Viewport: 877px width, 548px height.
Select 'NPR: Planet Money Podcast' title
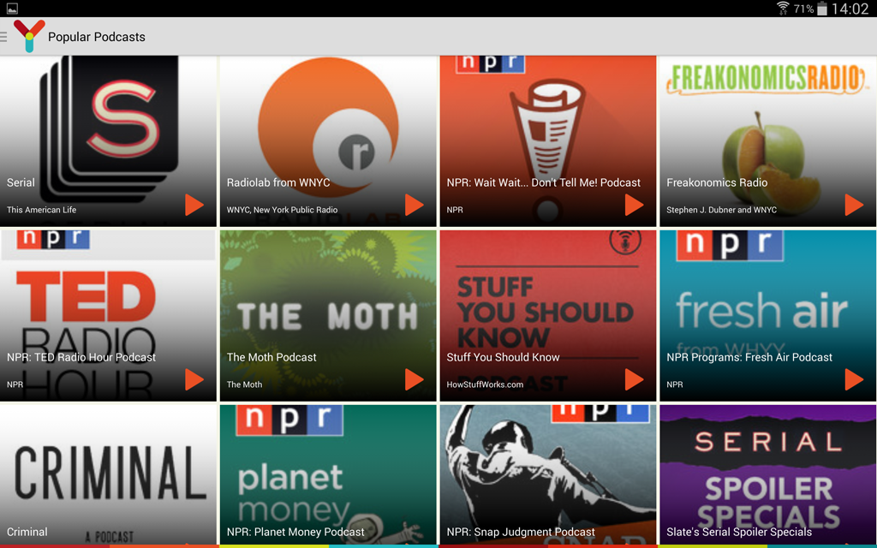click(x=295, y=532)
